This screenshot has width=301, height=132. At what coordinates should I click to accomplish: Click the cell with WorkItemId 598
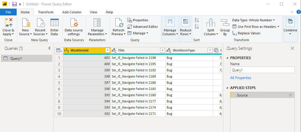click(x=87, y=76)
